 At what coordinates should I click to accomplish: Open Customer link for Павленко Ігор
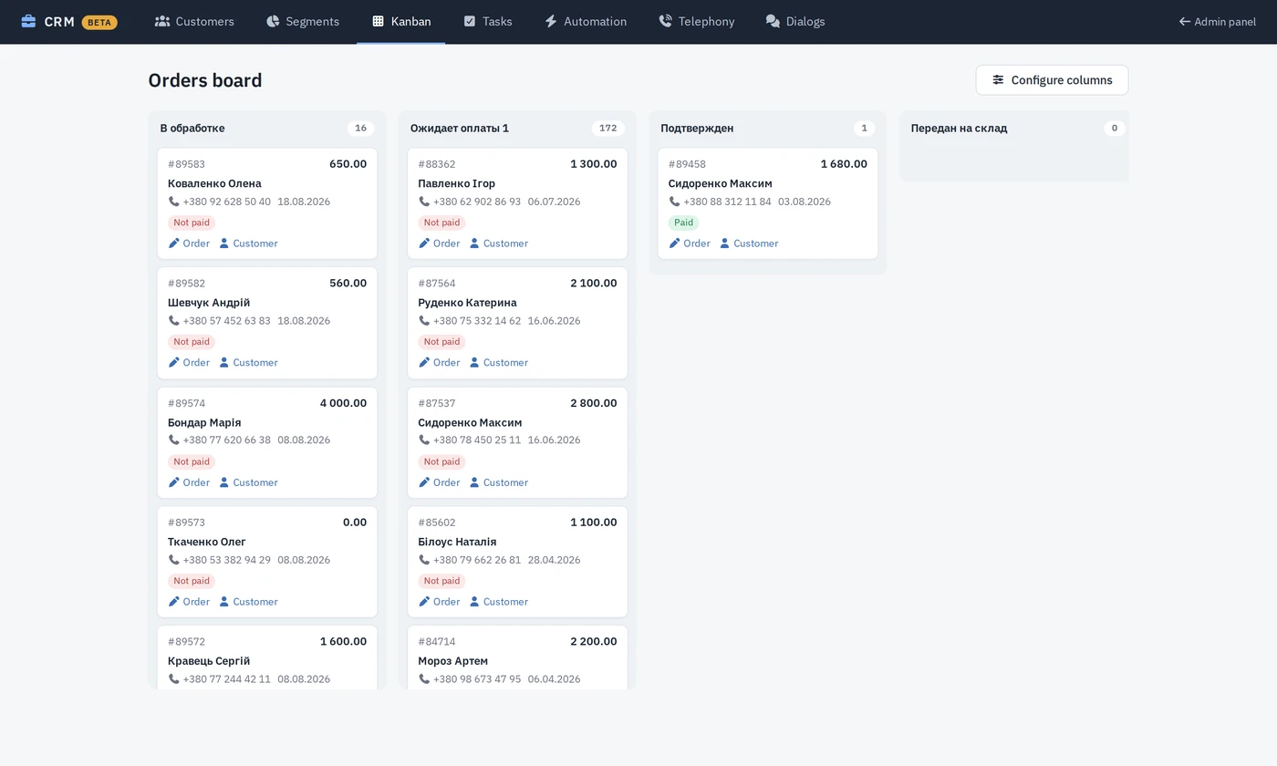click(498, 243)
